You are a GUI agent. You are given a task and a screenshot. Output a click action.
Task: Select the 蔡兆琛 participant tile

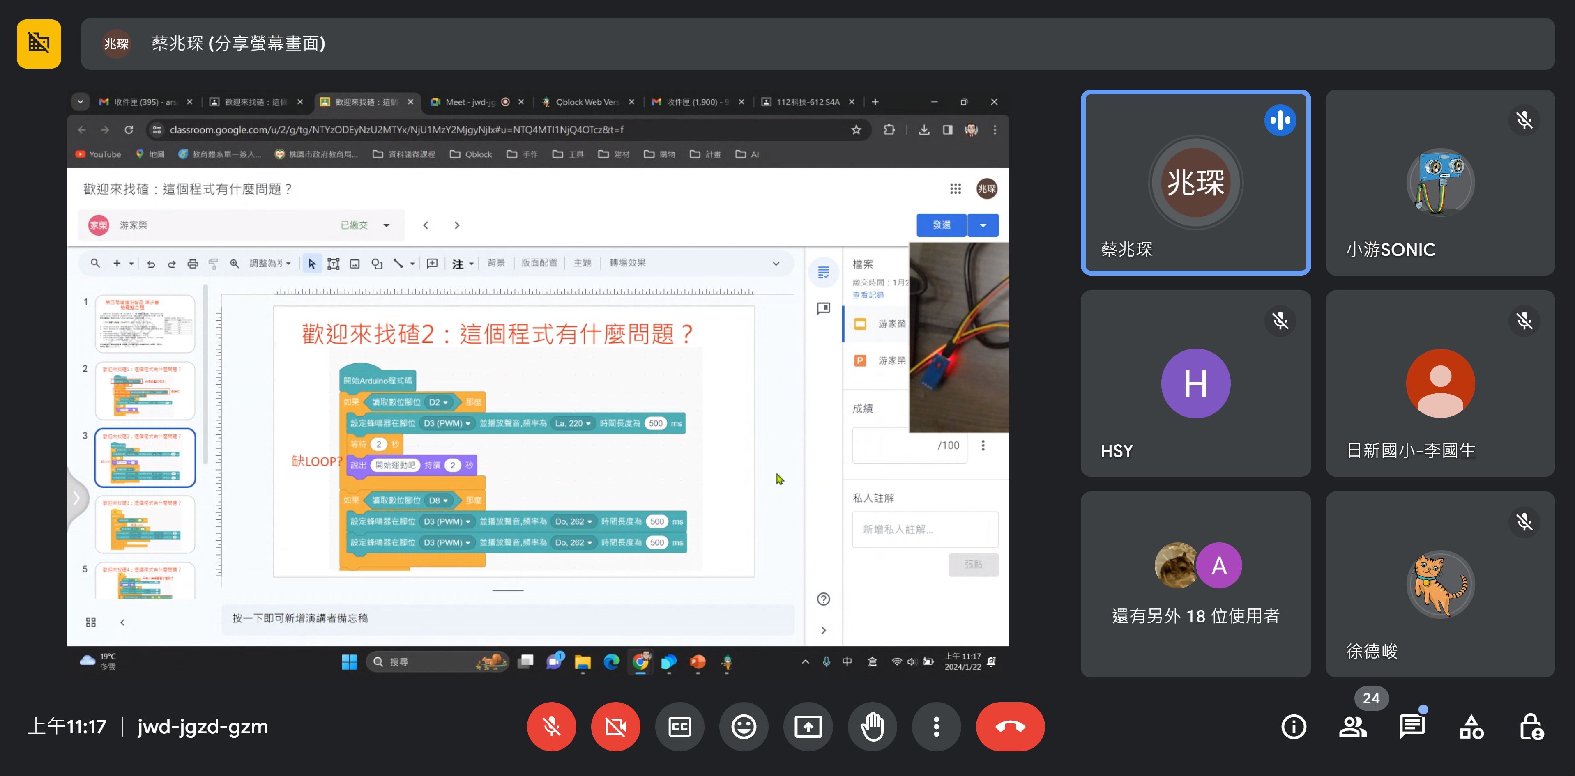click(x=1195, y=182)
